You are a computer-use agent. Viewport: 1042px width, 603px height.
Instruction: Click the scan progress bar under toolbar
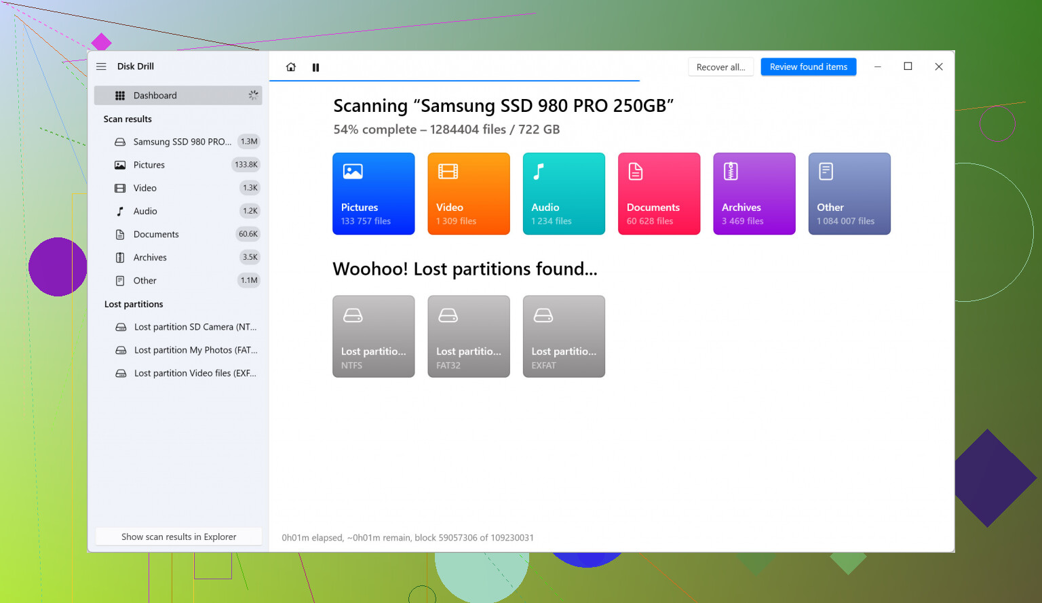click(x=455, y=81)
